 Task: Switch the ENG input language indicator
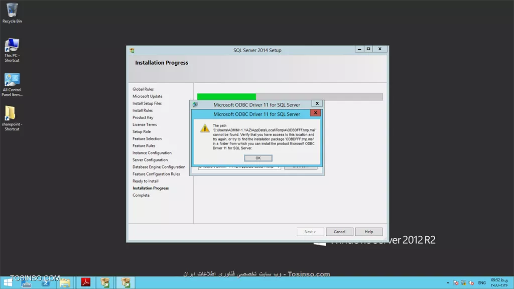482,283
